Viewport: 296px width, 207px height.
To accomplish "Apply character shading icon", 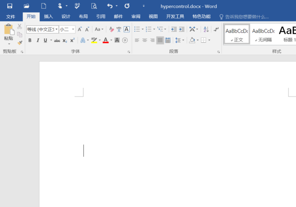I will (117, 40).
